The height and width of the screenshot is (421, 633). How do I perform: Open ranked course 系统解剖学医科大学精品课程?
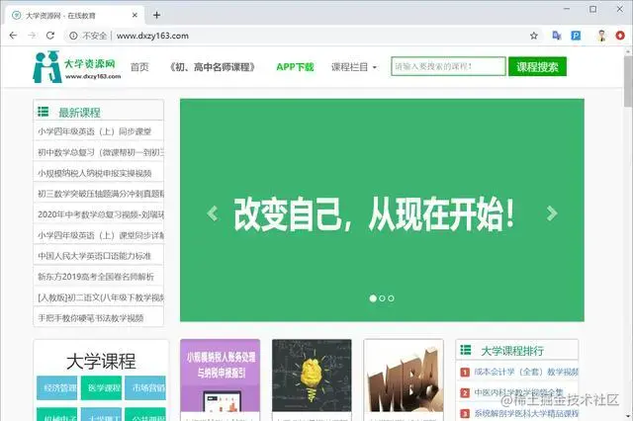(526, 413)
